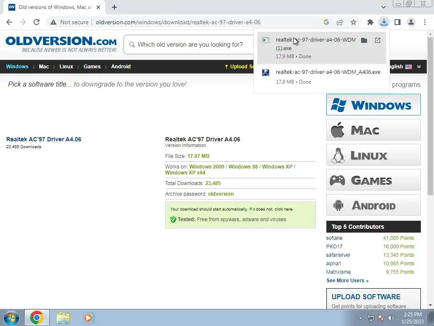This screenshot has width=434, height=326.
Task: Click the Windows platform sidebar button
Action: [373, 105]
